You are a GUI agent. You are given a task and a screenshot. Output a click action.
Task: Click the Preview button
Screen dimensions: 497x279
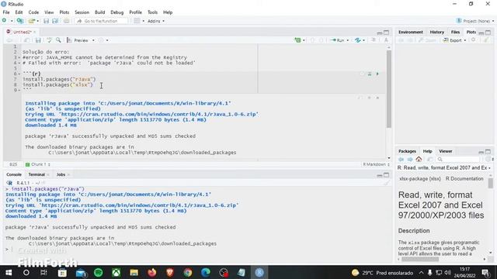coord(78,40)
